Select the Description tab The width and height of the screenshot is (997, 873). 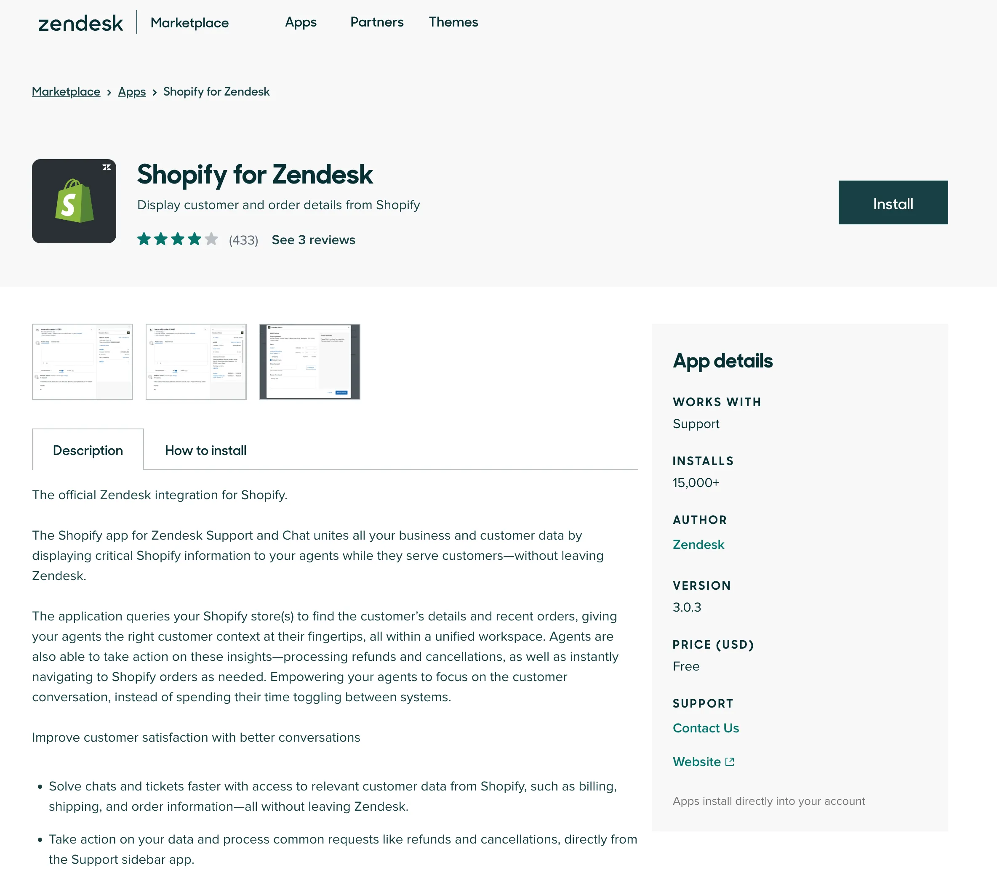(x=87, y=450)
